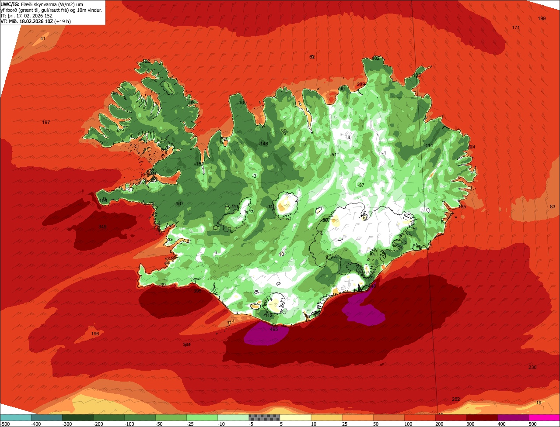
Task: Click the legend label "-500"
Action: pyautogui.click(x=5, y=424)
